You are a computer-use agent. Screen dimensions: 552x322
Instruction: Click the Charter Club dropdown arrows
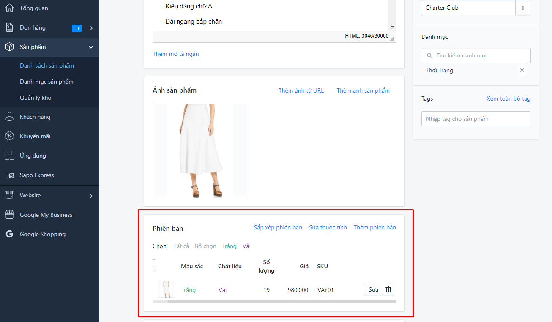(x=523, y=8)
